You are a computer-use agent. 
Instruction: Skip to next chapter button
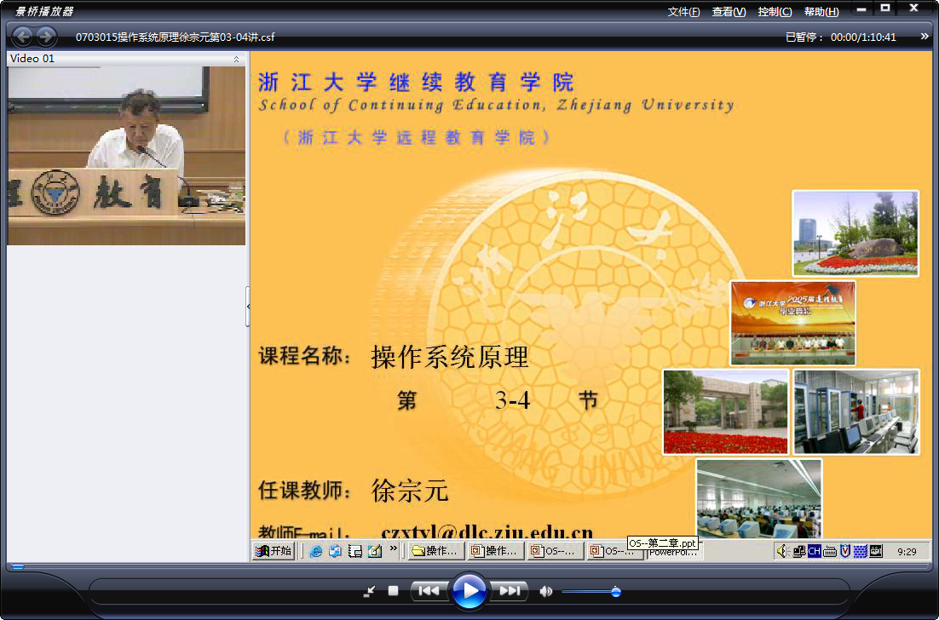pos(509,591)
